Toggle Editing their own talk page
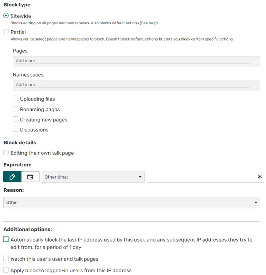 [x=6, y=153]
